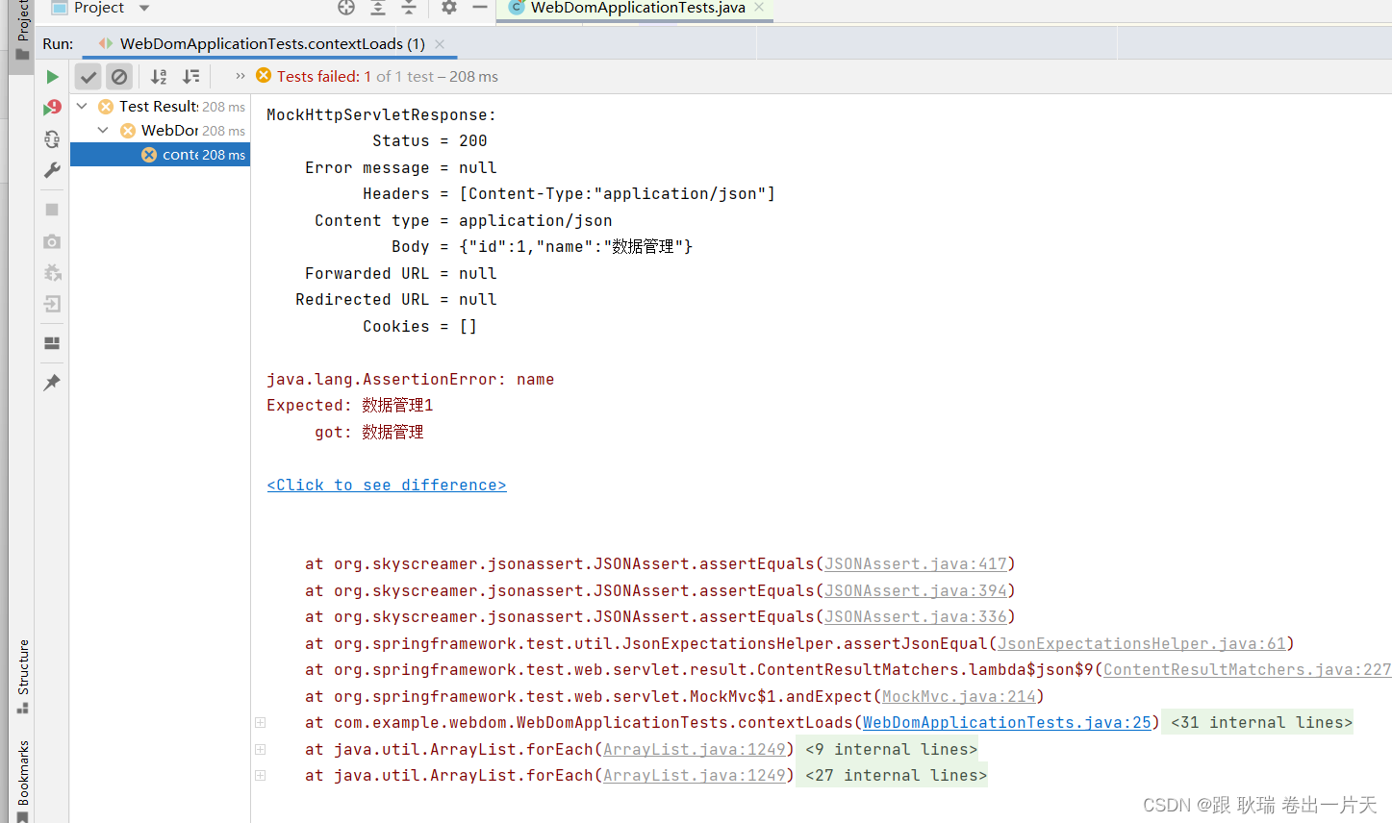
Task: Expand all in Project panel
Action: [378, 8]
